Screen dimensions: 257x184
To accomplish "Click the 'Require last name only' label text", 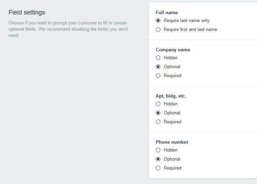I will point(186,21).
